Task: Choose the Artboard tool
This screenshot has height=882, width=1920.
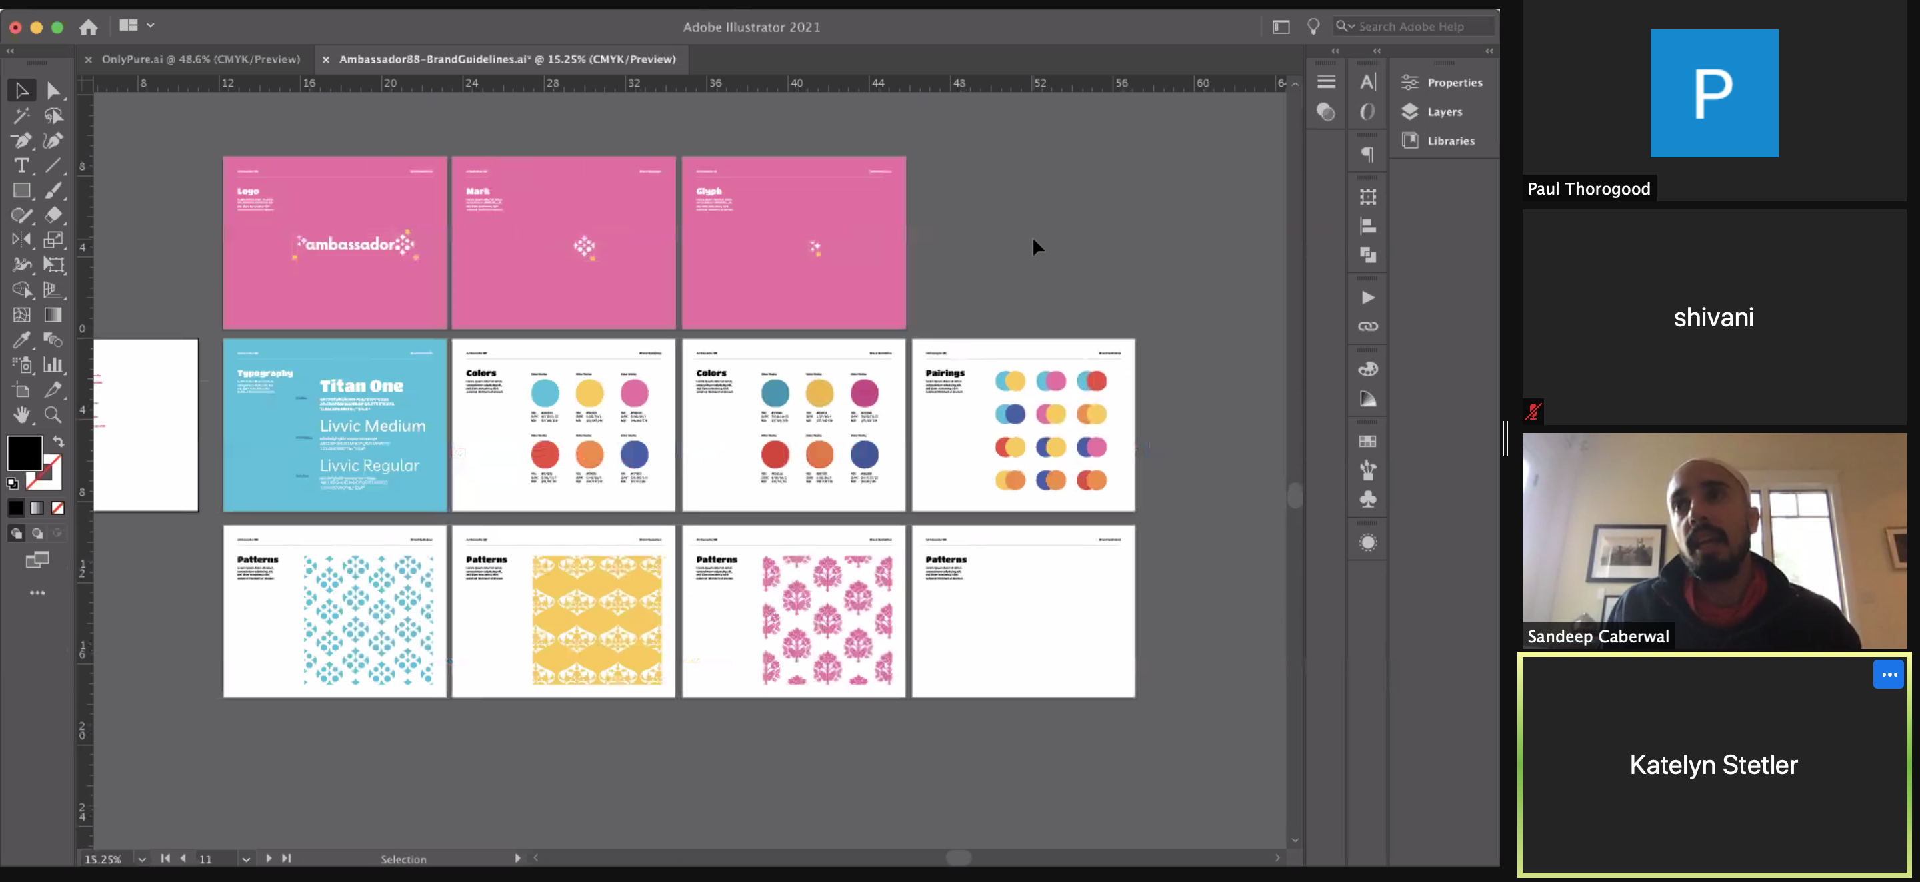Action: [x=21, y=390]
